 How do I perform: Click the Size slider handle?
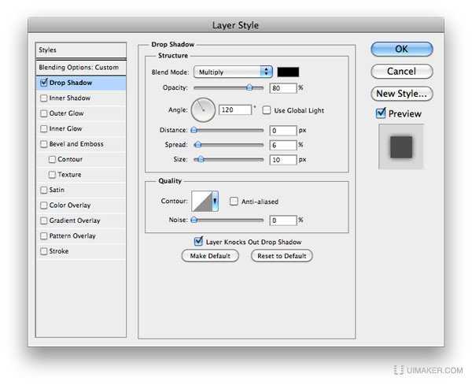coord(200,159)
